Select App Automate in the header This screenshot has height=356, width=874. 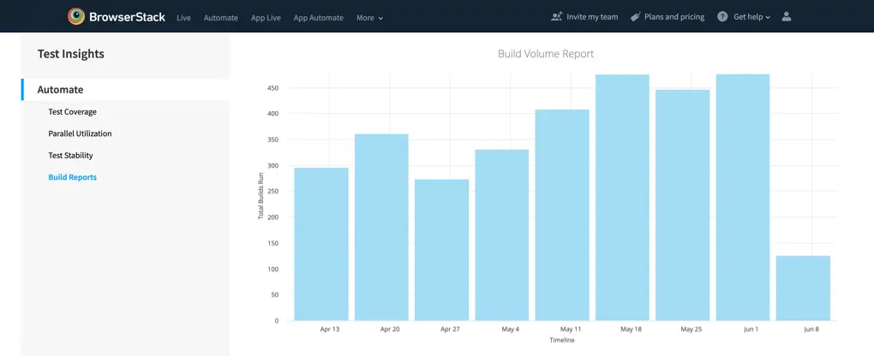(318, 18)
